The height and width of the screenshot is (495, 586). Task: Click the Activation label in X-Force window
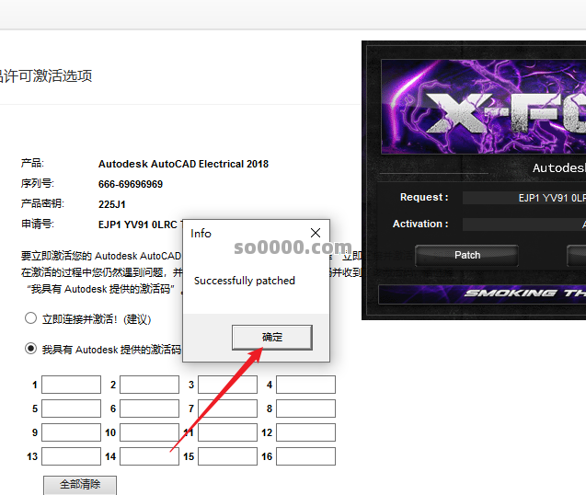click(420, 224)
